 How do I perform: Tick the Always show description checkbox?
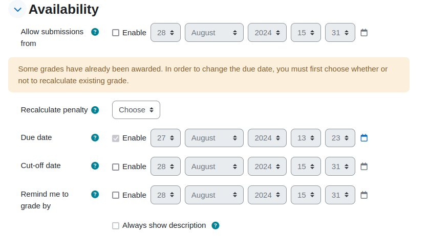click(x=116, y=226)
